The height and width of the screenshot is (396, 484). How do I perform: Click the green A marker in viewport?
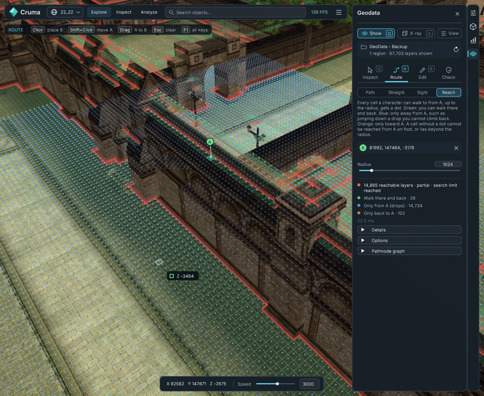pyautogui.click(x=210, y=142)
